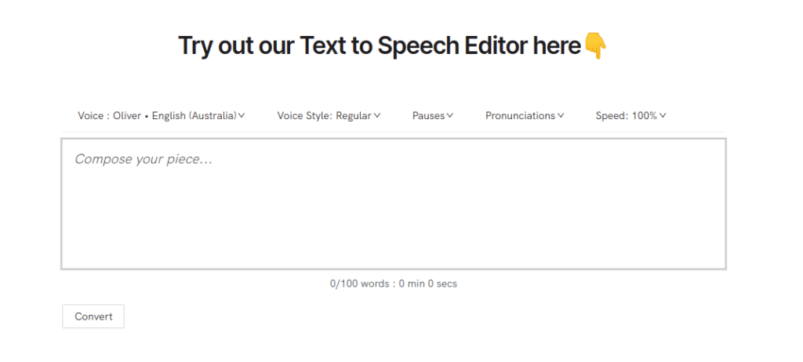This screenshot has height=362, width=803.
Task: Open the Speed dropdown
Action: click(x=630, y=116)
